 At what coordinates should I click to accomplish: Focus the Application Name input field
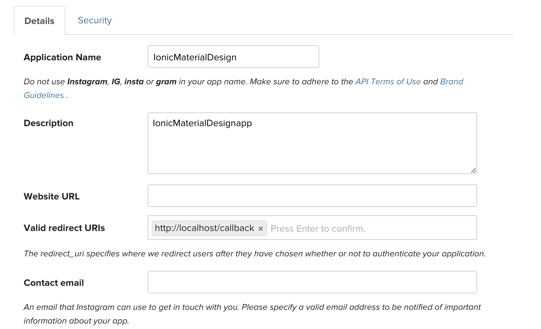click(x=233, y=57)
